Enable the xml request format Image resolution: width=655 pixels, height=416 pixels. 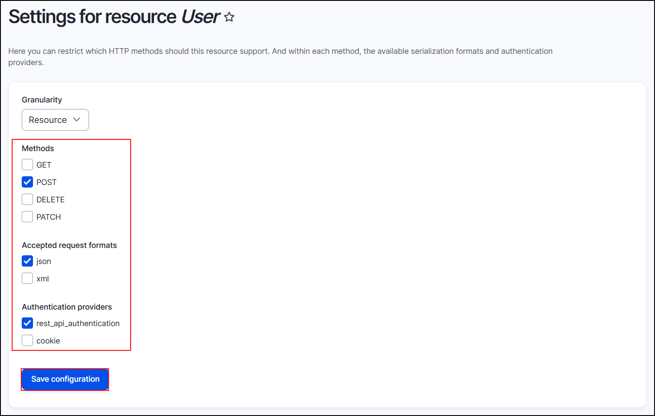[27, 278]
